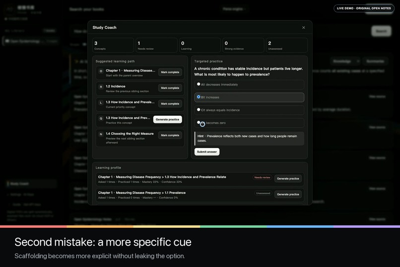The height and width of the screenshot is (267, 400).
Task: Click the N badge beside 1.4 Choosing
Action: click(101, 134)
